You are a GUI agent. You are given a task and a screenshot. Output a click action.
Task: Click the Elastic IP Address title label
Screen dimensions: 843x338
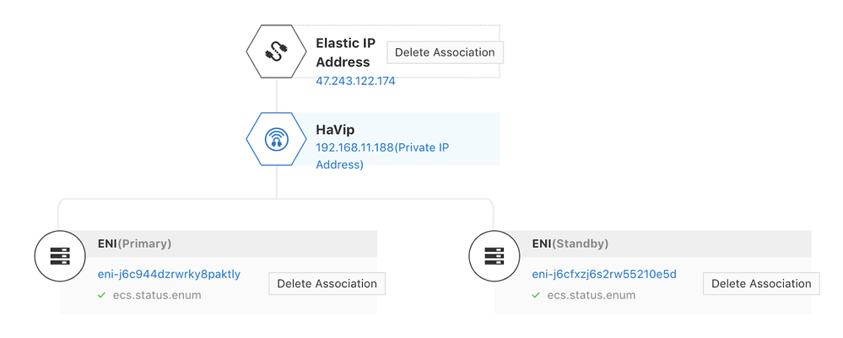[x=345, y=51]
